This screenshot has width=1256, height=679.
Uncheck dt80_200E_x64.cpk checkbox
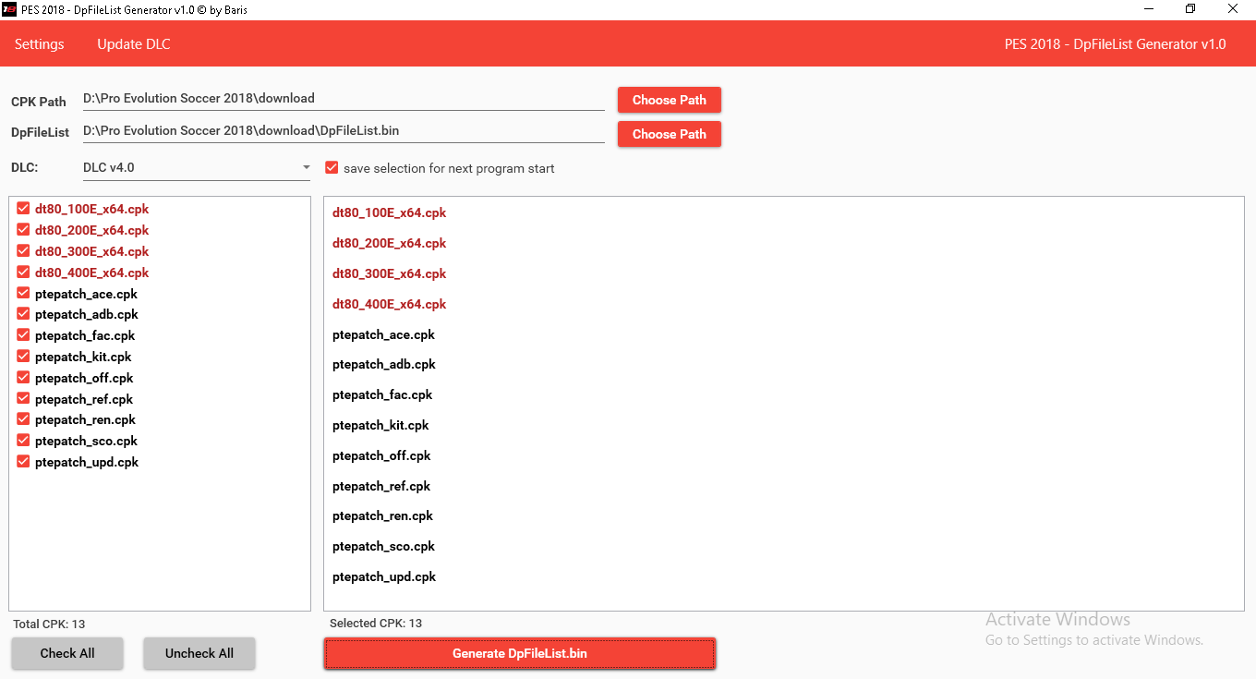[23, 230]
